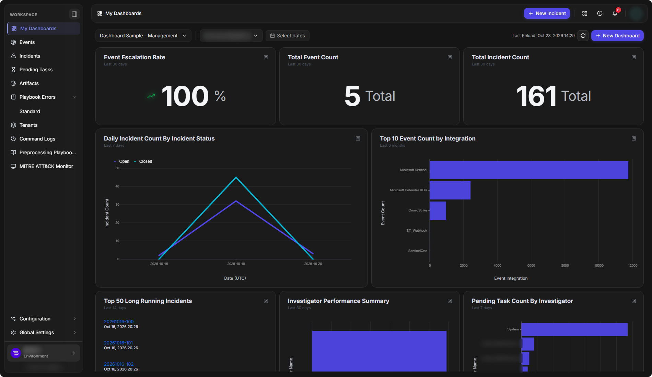Expand Daily Incident Count By Status widget
The width and height of the screenshot is (652, 377).
tap(358, 138)
